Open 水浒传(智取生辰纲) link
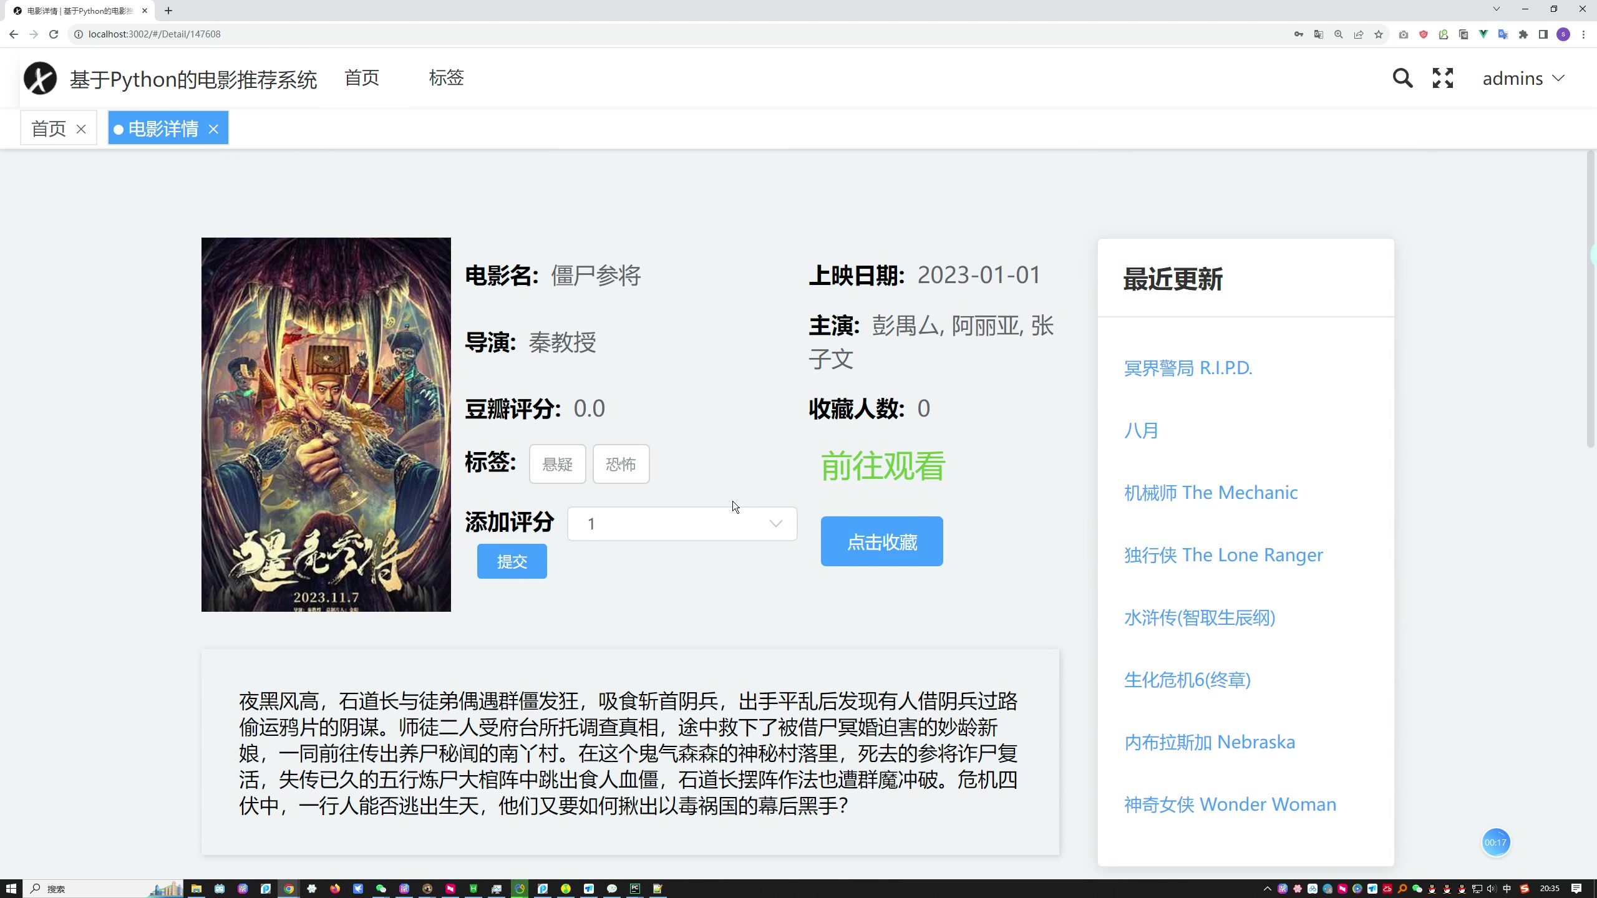Viewport: 1597px width, 898px height. tap(1199, 617)
